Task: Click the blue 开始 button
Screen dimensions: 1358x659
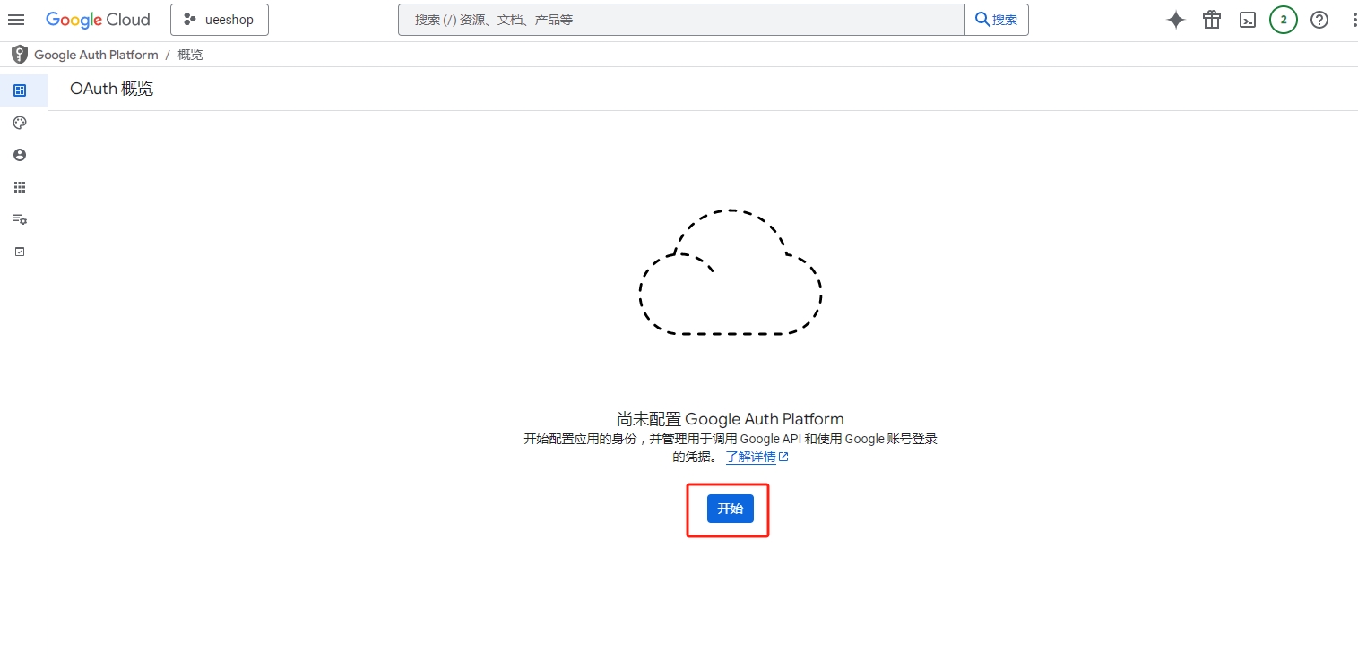Action: click(x=730, y=509)
